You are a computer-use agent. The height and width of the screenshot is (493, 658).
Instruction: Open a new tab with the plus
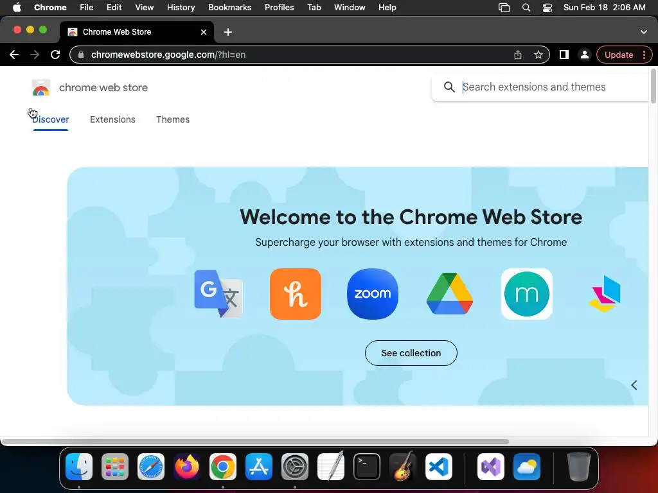coord(228,32)
